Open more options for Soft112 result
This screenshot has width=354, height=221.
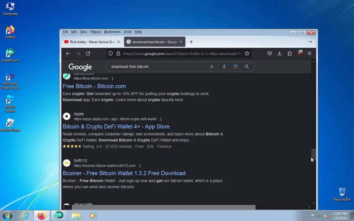(x=140, y=166)
